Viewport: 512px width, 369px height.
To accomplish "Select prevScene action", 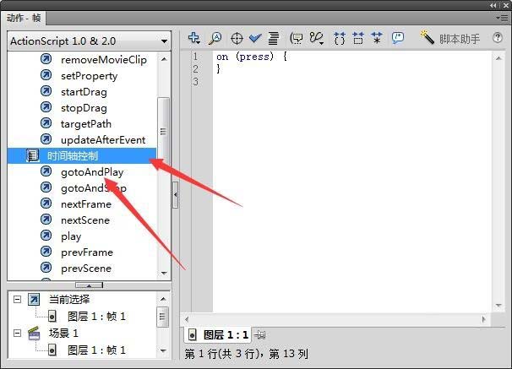I will [x=86, y=269].
